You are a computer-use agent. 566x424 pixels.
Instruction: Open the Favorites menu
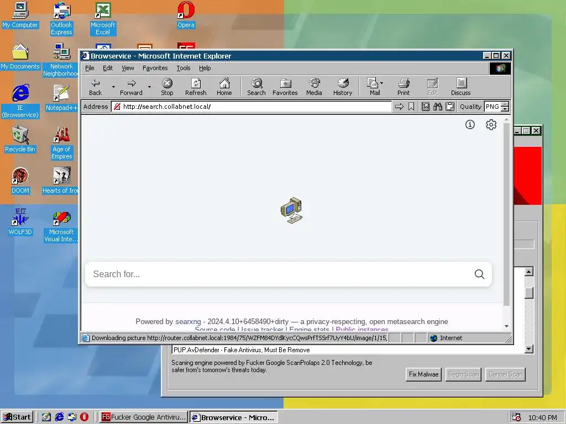point(155,68)
